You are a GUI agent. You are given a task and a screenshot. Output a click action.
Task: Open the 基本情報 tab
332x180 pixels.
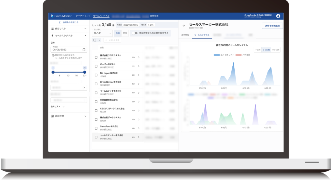pos(185,35)
